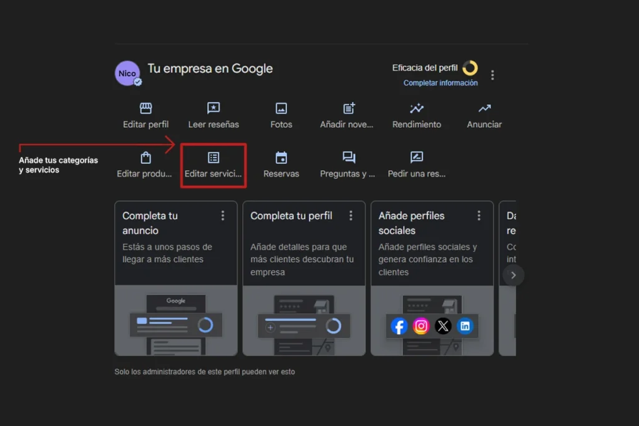Click the LinkedIn logo in social card
This screenshot has height=426, width=639.
465,326
